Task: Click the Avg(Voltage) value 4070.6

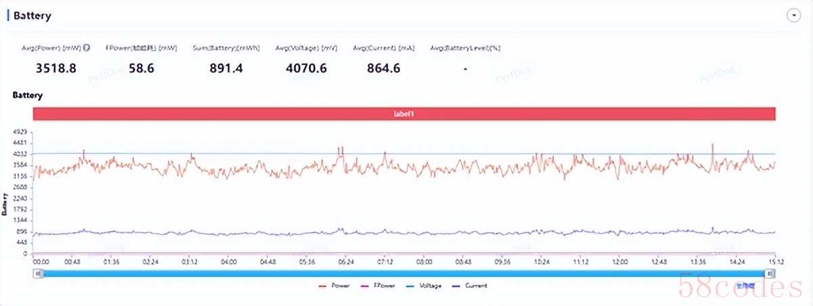Action: (x=301, y=68)
